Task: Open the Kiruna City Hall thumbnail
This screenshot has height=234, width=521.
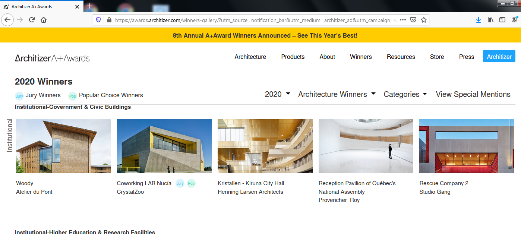Action: 265,146
